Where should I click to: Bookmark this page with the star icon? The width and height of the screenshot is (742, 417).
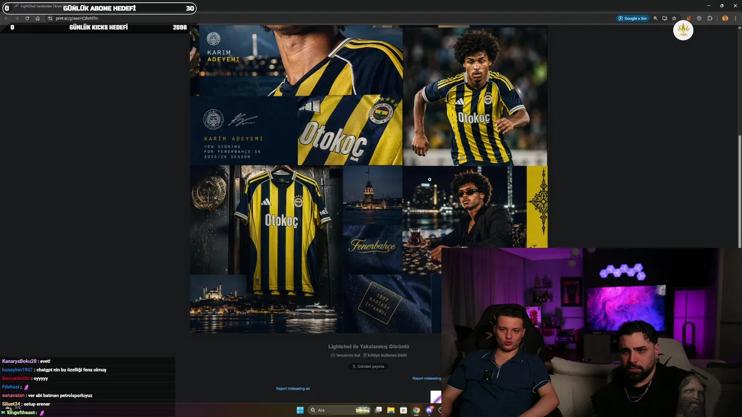674,19
